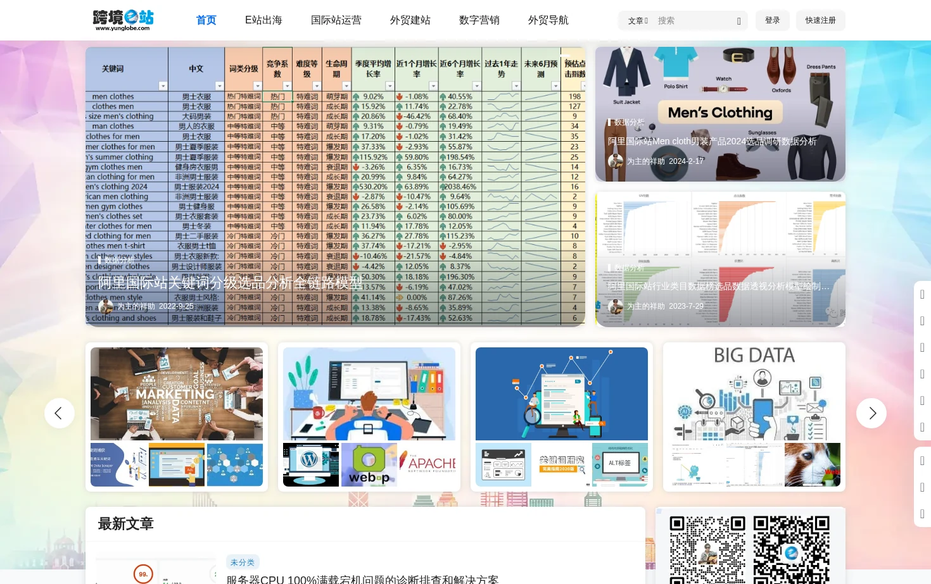Open article 服务器CPU 100%满载宕机问题的诊断排查和解决方案
The width and height of the screenshot is (931, 584).
pyautogui.click(x=362, y=580)
